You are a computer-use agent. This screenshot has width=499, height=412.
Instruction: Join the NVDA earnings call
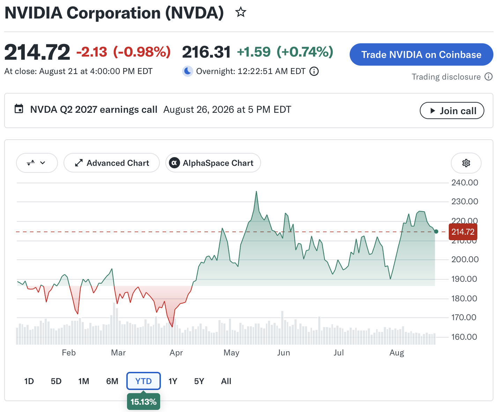pos(452,111)
